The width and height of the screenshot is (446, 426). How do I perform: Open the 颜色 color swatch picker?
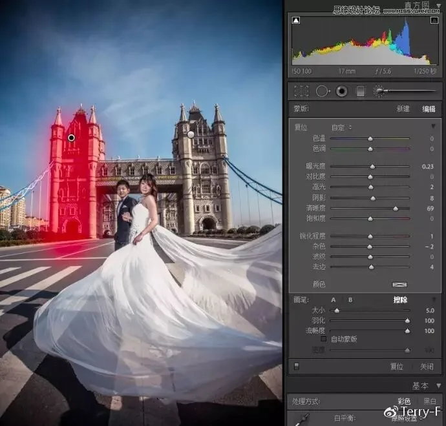point(399,284)
